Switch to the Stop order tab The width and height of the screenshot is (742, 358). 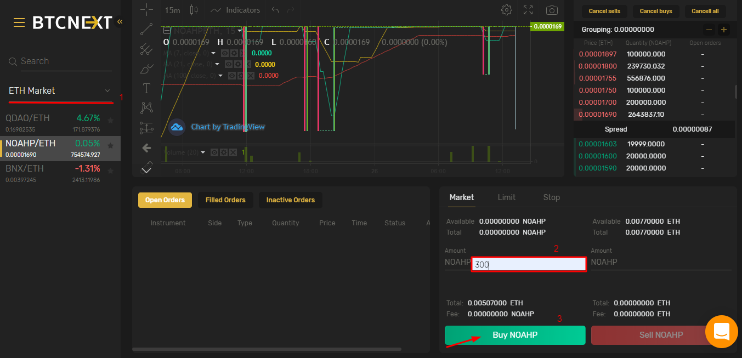552,197
